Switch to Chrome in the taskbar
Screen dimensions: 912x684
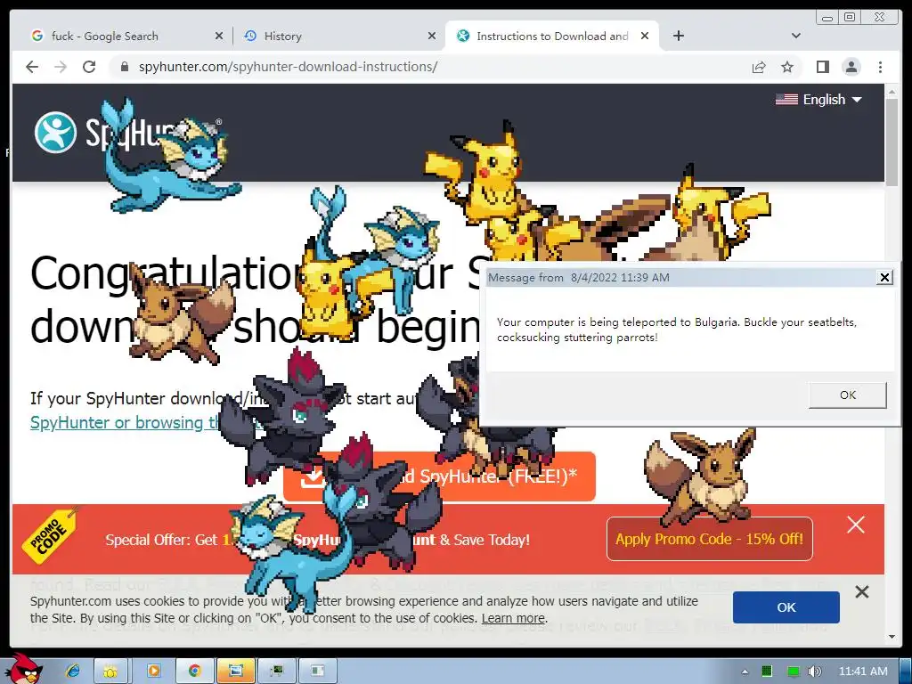pyautogui.click(x=194, y=671)
